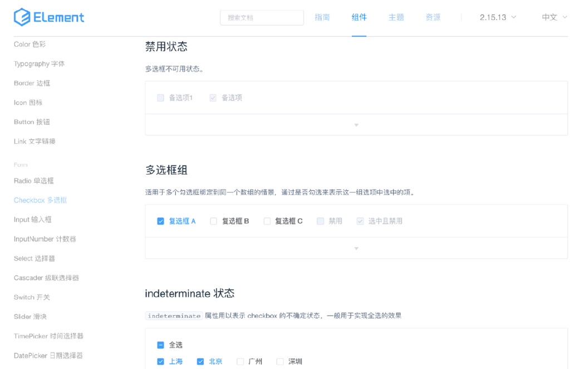Screen dimensions: 570x369
Task: Toggle the 全选 select-all checkbox
Action: 160,345
